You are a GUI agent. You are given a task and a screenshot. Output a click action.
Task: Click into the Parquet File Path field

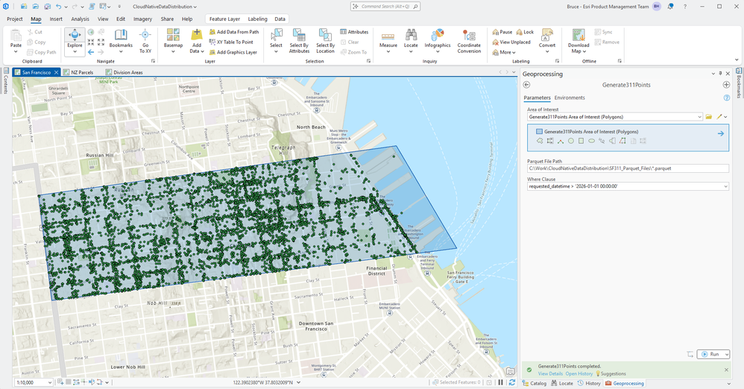pyautogui.click(x=628, y=168)
